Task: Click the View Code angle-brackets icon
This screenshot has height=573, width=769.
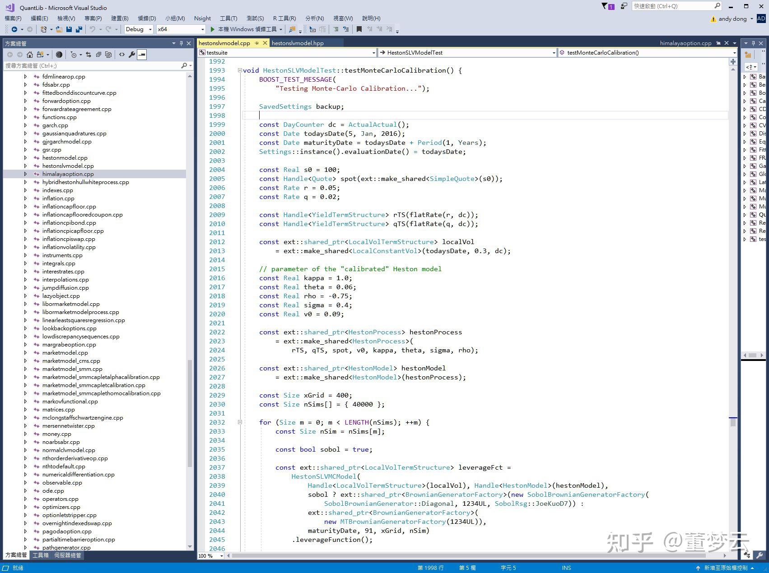Action: pos(122,55)
